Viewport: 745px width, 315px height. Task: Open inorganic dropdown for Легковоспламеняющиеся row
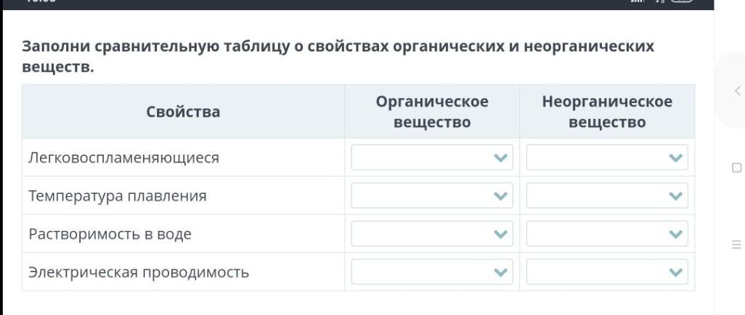point(607,157)
